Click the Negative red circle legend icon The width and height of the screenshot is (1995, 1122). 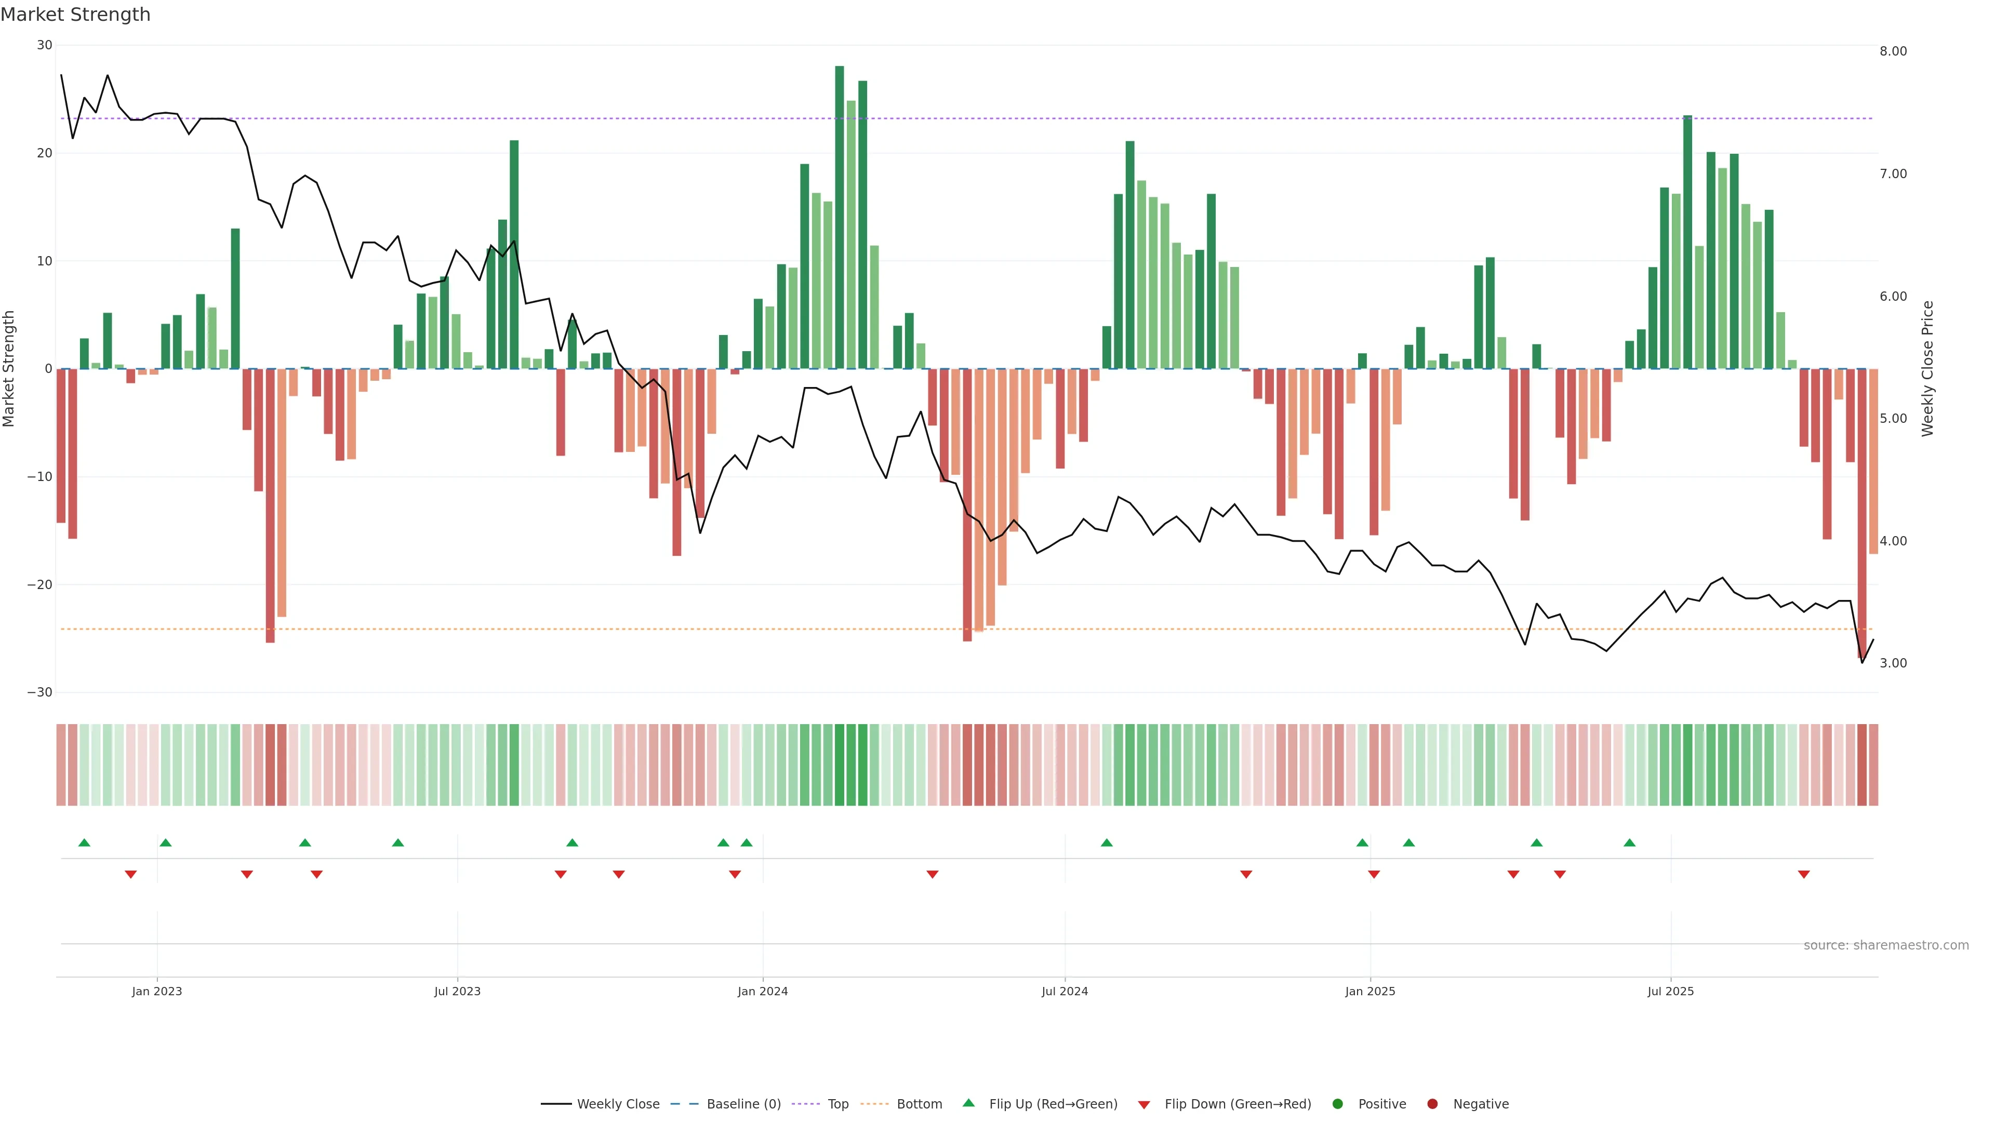1432,1103
